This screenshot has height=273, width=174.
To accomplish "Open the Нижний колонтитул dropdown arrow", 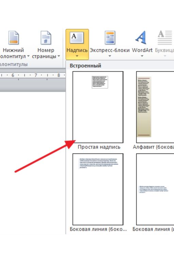I will (x=28, y=56).
